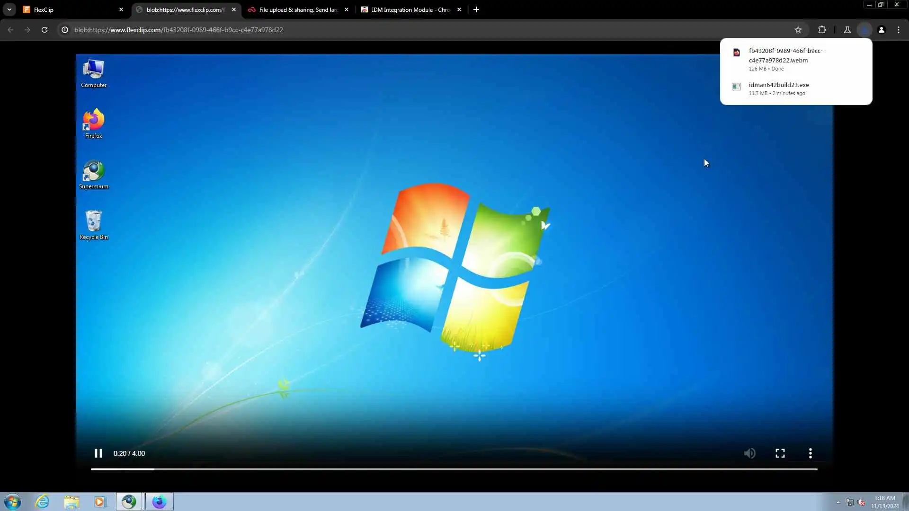Viewport: 909px width, 511px height.
Task: Open the Extensions puzzle icon
Action: pyautogui.click(x=822, y=30)
